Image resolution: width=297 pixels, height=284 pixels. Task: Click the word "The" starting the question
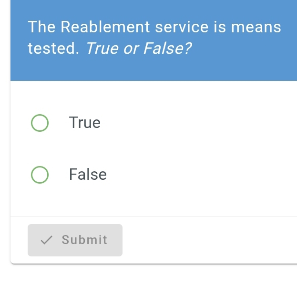pyautogui.click(x=42, y=27)
